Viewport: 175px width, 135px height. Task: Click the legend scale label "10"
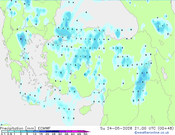point(35,134)
